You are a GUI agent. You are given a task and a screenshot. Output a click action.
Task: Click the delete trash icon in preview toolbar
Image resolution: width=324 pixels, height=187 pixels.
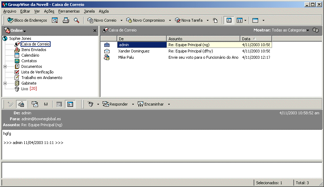(90, 104)
